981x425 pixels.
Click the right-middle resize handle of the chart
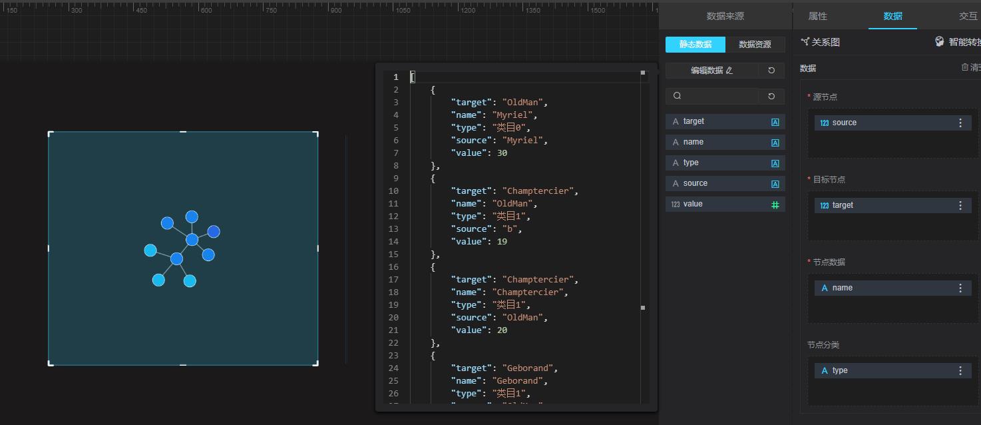tap(317, 248)
